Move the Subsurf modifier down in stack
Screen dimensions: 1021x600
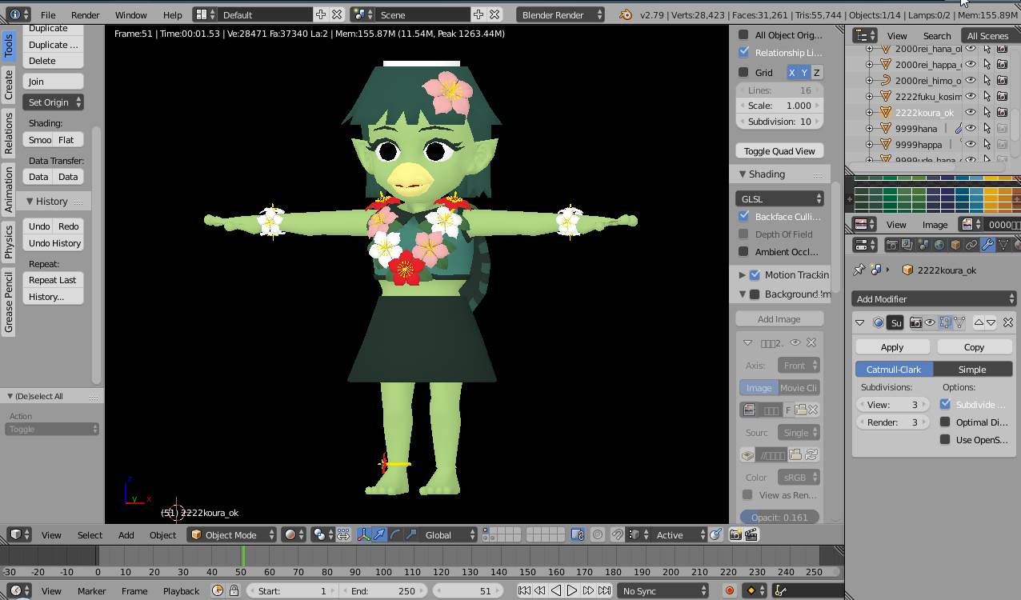coord(991,322)
